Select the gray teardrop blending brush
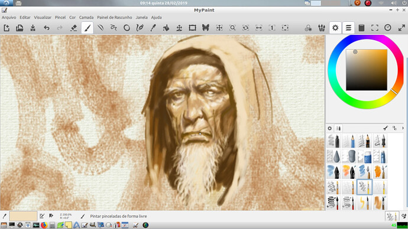408x229 pixels. pyautogui.click(x=333, y=156)
